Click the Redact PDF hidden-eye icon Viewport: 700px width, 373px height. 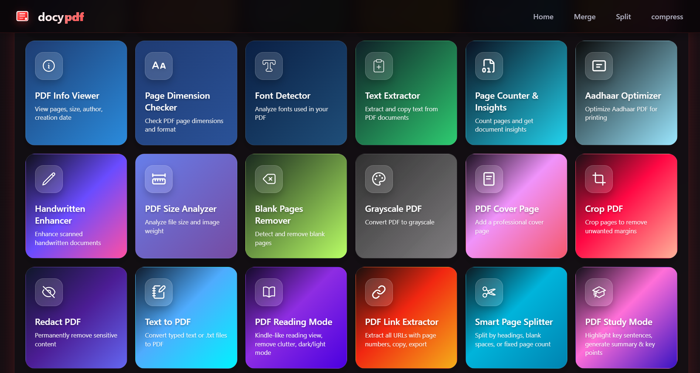pyautogui.click(x=48, y=292)
